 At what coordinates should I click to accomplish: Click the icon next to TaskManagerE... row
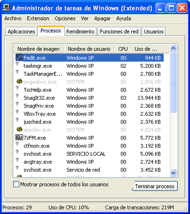tap(17, 72)
